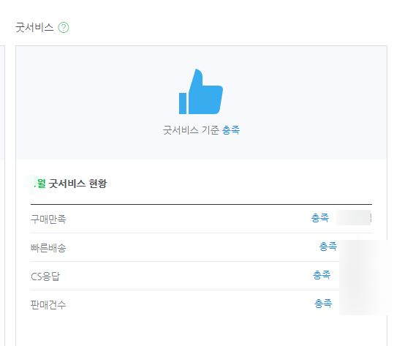
Task: Click 충족 status in 구매만족 row
Action: point(320,218)
